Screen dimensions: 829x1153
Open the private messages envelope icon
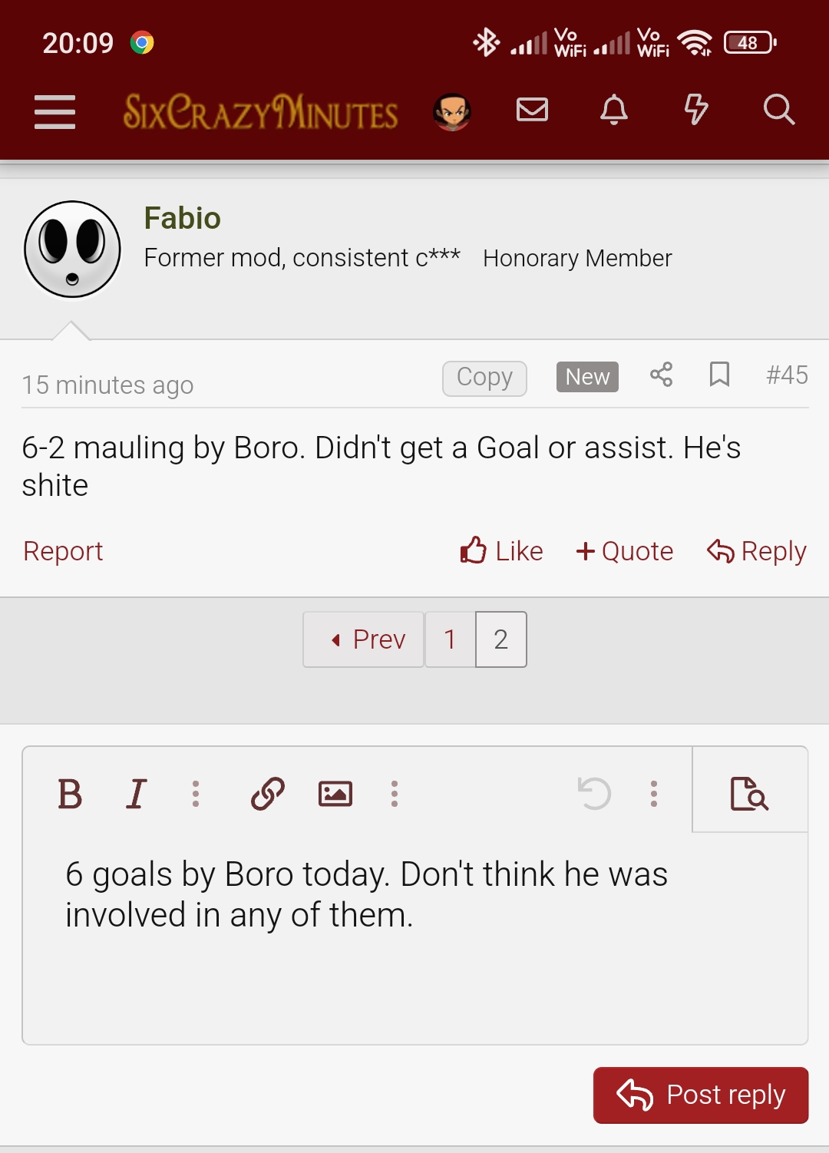[532, 110]
